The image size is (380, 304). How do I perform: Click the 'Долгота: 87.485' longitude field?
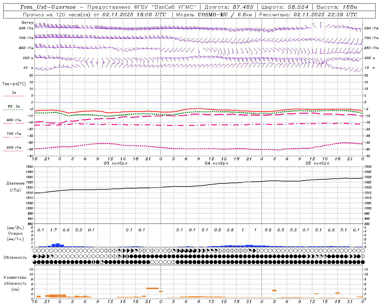coord(229,7)
